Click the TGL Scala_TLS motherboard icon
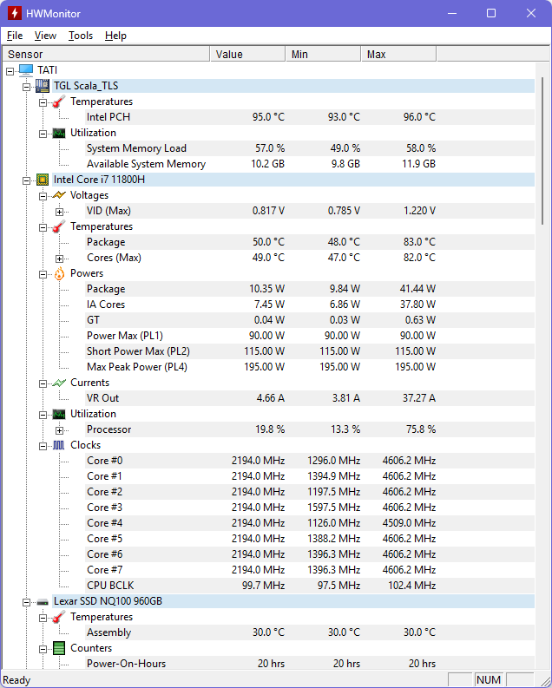Image resolution: width=552 pixels, height=688 pixels. [x=43, y=86]
